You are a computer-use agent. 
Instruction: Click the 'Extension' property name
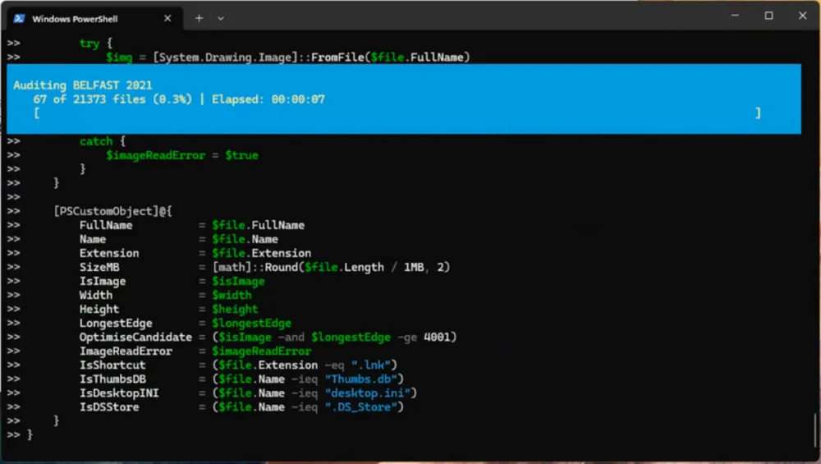pyautogui.click(x=109, y=253)
